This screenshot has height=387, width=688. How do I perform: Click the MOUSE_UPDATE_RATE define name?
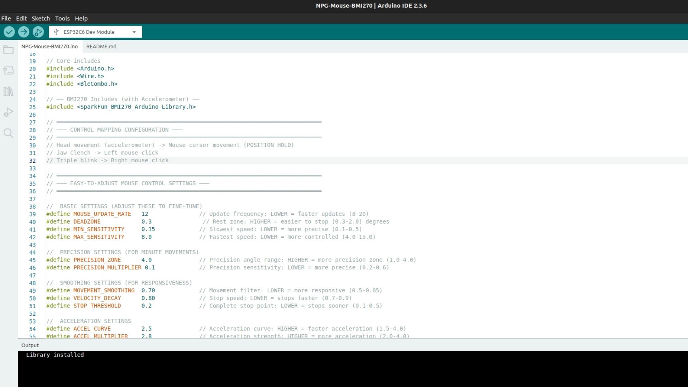tap(102, 214)
